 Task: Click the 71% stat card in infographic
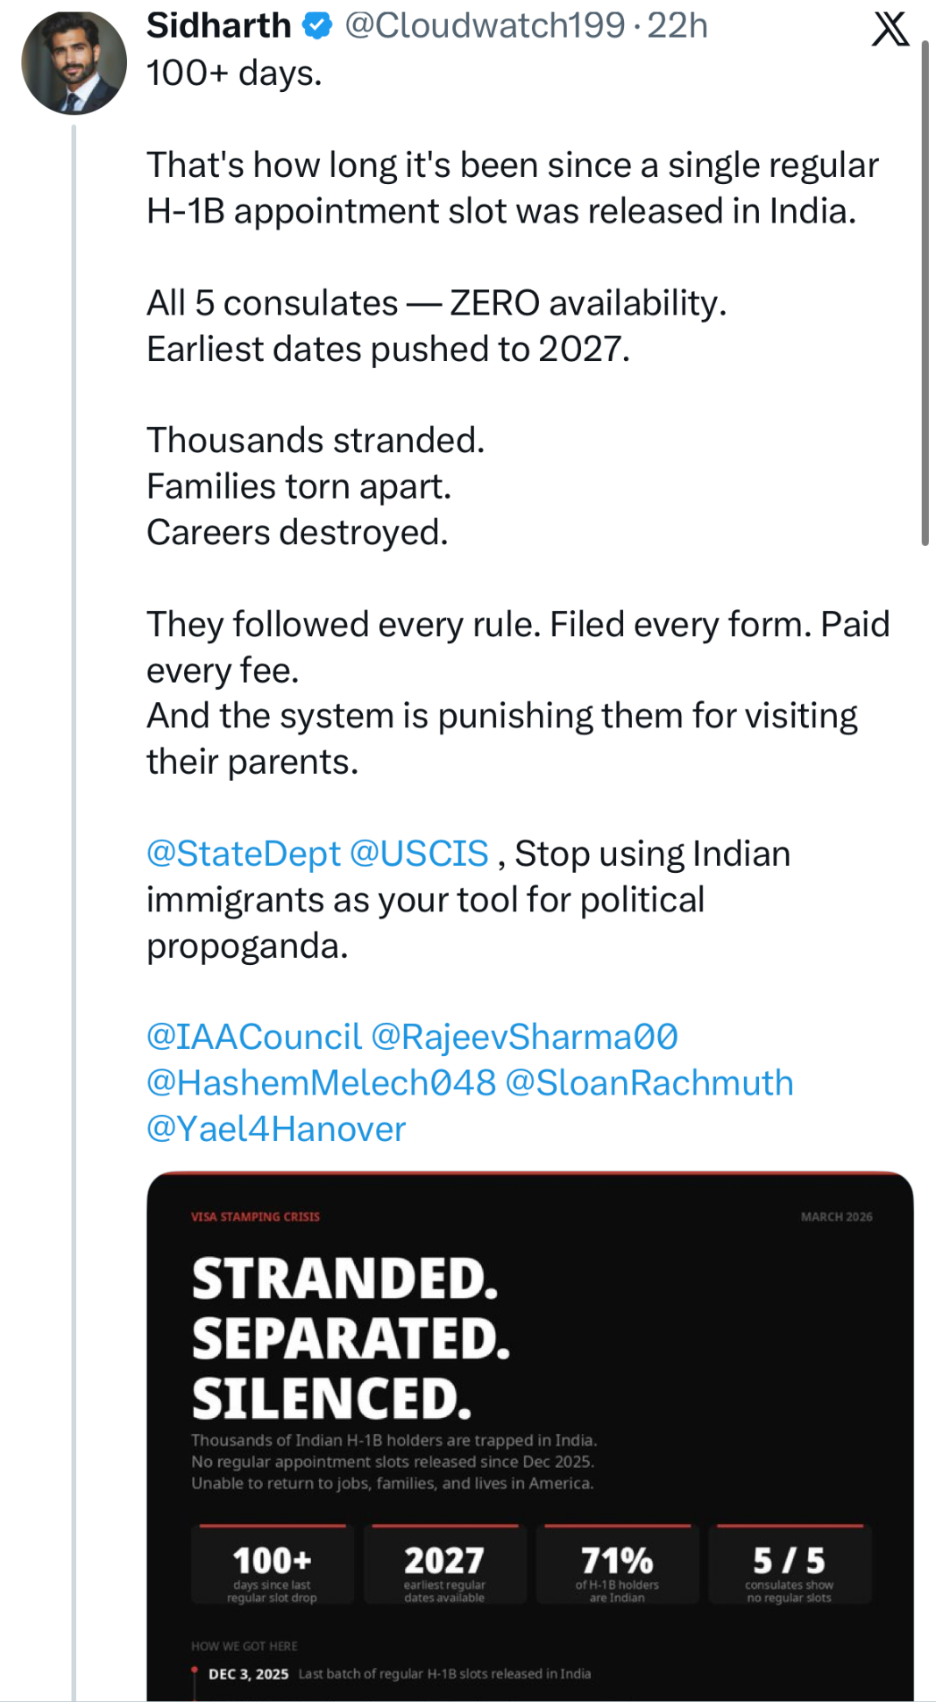tap(617, 1566)
